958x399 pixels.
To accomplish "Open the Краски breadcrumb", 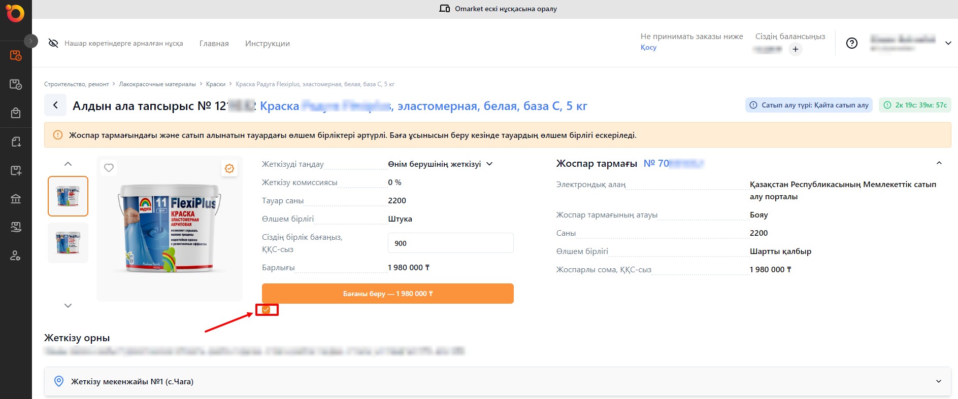I will 216,84.
